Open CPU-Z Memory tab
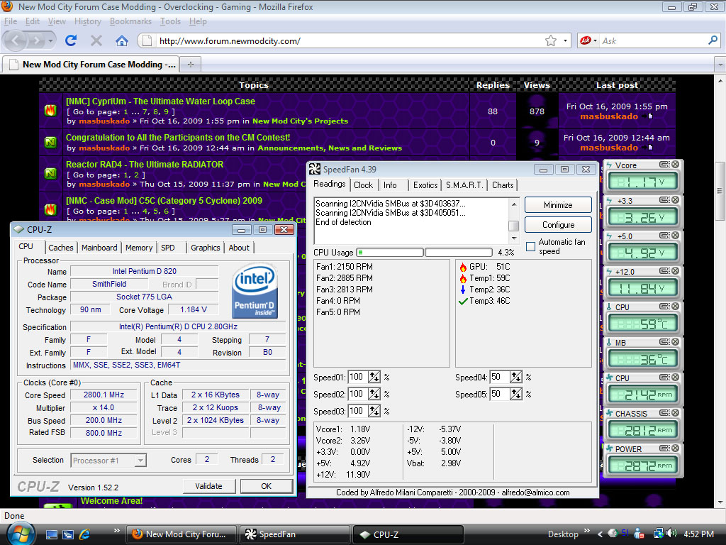The image size is (726, 545). pyautogui.click(x=139, y=248)
